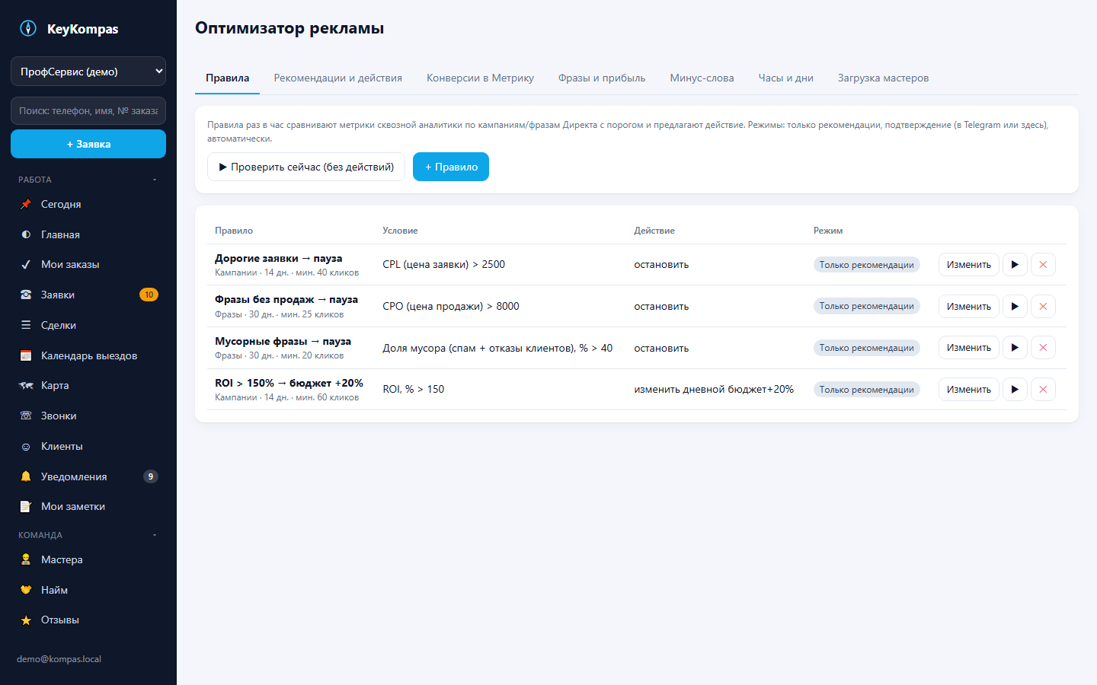The width and height of the screenshot is (1097, 685).
Task: Click Изменить for Дорогие заявки rule
Action: point(968,264)
